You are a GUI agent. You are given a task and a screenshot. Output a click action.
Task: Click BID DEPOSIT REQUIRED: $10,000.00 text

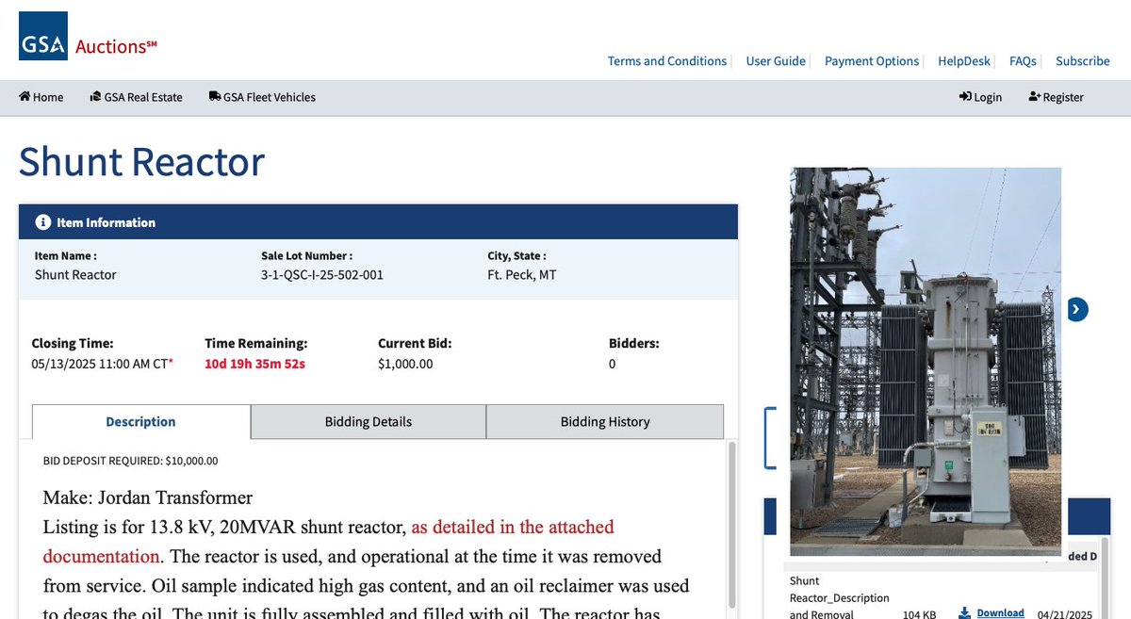[130, 462]
